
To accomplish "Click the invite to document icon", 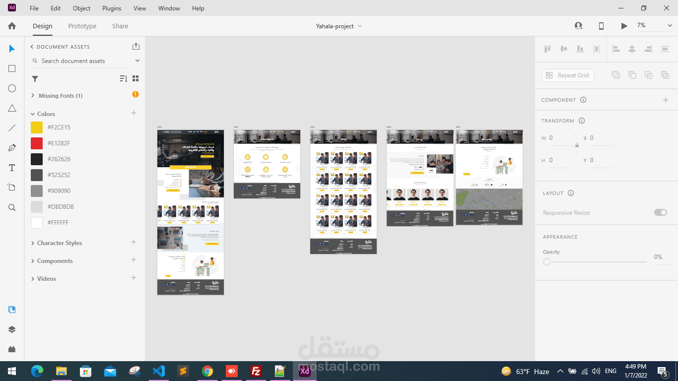I will (x=578, y=26).
